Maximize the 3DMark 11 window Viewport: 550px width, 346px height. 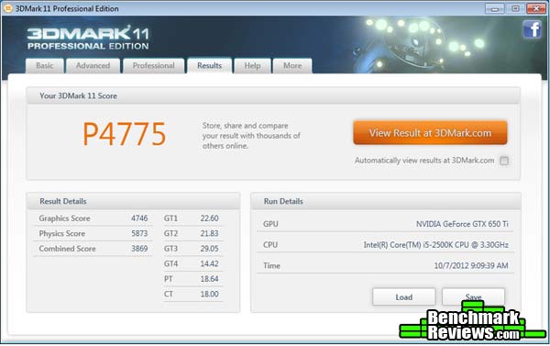515,8
